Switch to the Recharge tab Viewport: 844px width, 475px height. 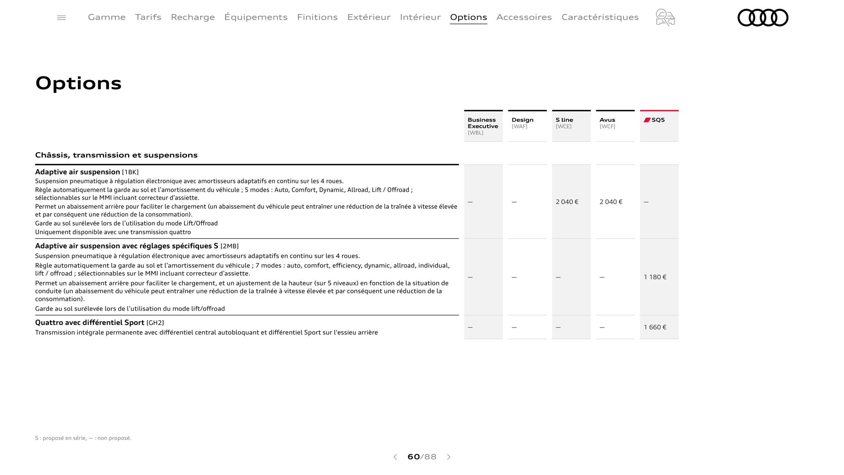[193, 17]
